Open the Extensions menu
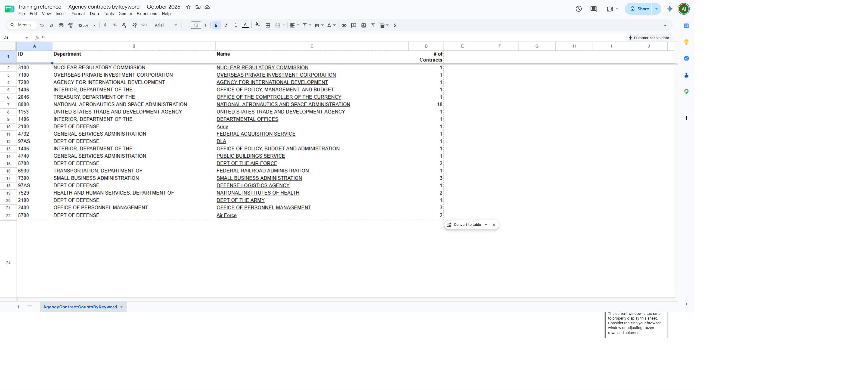This screenshot has height=390, width=868. click(x=146, y=14)
